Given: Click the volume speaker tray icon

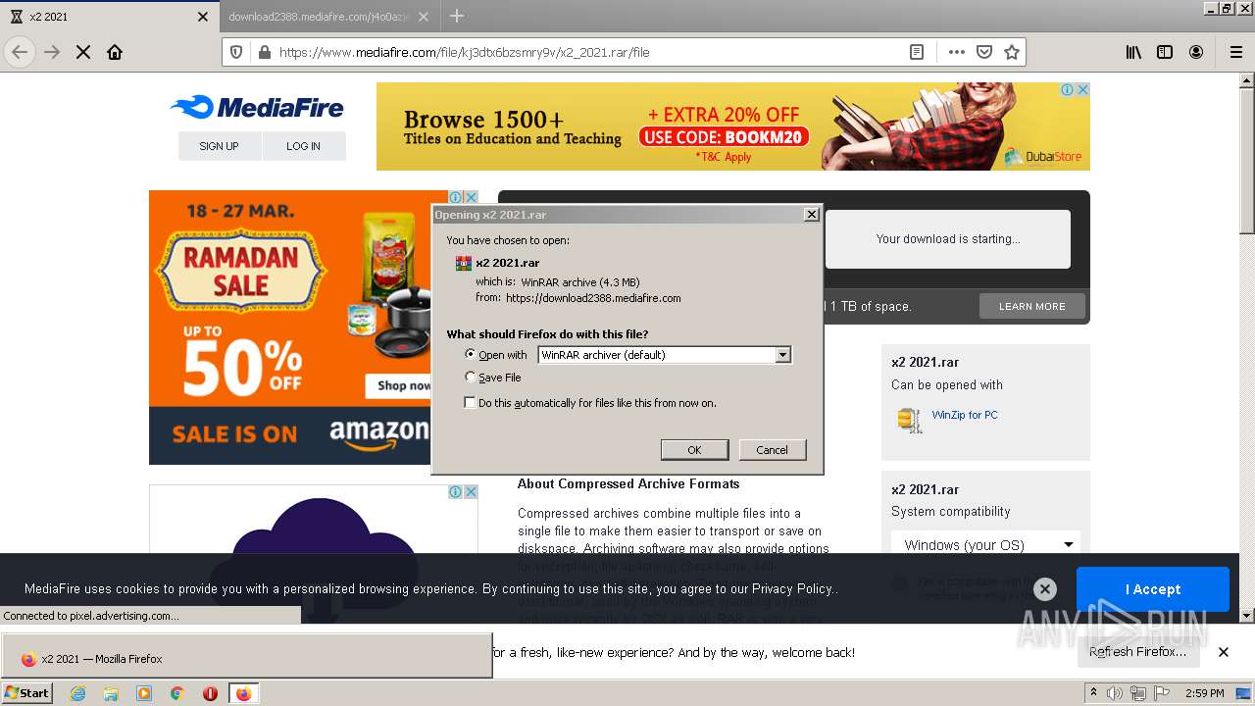Looking at the screenshot, I should (1115, 693).
